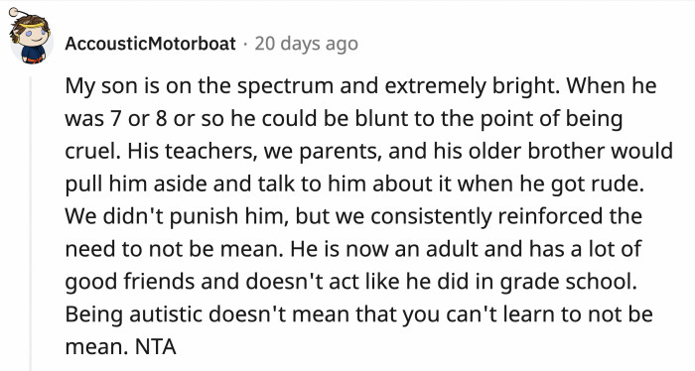Collapse the comment via the vertical thread line
Viewport: 695px width, 371px height.
point(31,223)
